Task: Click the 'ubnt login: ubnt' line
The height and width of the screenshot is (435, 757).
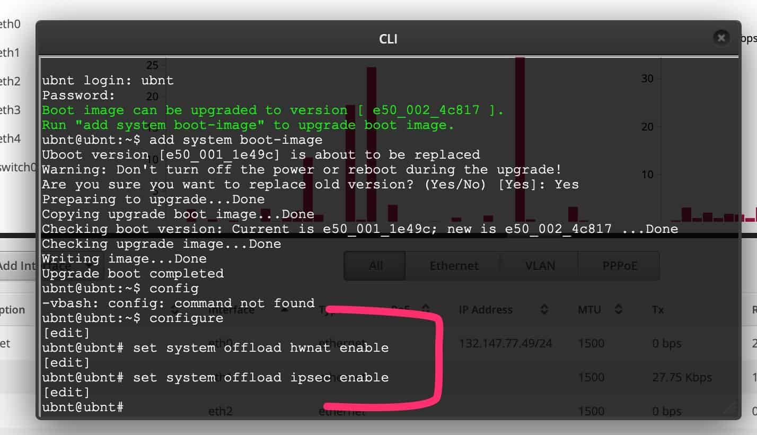Action: tap(108, 81)
